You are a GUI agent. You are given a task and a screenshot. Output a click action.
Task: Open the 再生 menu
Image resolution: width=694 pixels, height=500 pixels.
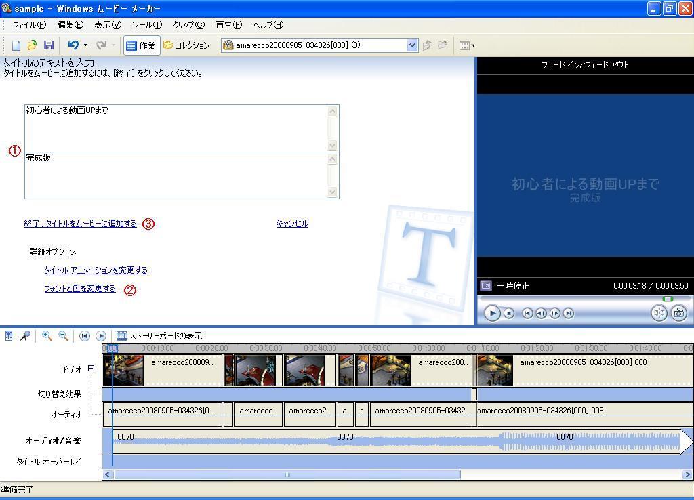pyautogui.click(x=229, y=25)
